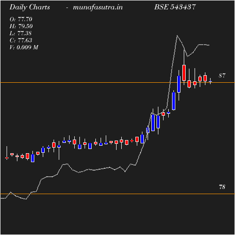Select the volume value 'V: 0.009 M'
The width and height of the screenshot is (235, 235).
pyautogui.click(x=24, y=47)
